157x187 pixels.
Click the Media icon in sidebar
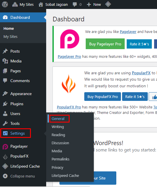pyautogui.click(x=5, y=61)
